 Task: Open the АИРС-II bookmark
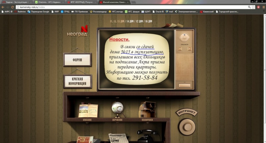click(7, 12)
